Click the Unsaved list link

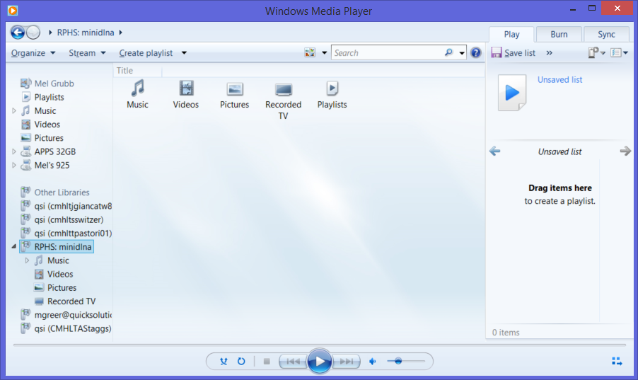559,80
